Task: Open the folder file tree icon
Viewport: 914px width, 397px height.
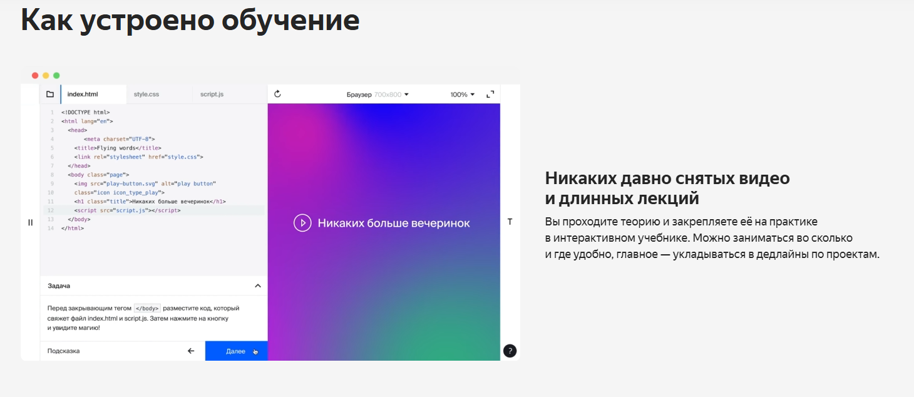Action: click(50, 95)
